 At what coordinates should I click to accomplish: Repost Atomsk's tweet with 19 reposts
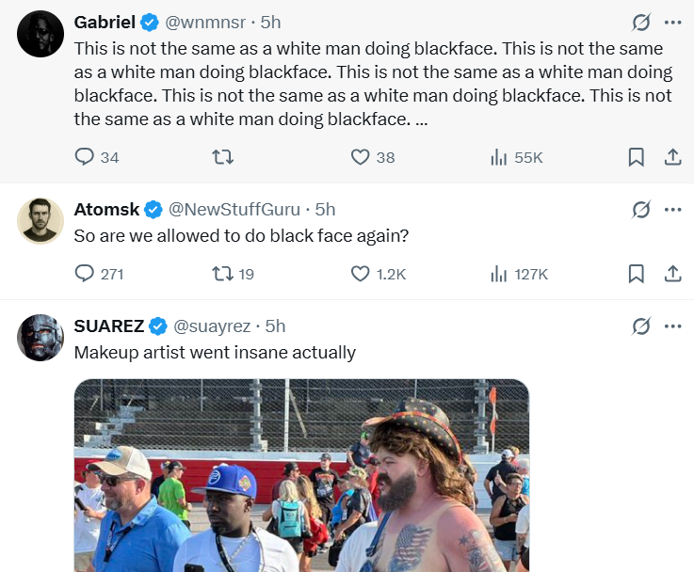(223, 274)
